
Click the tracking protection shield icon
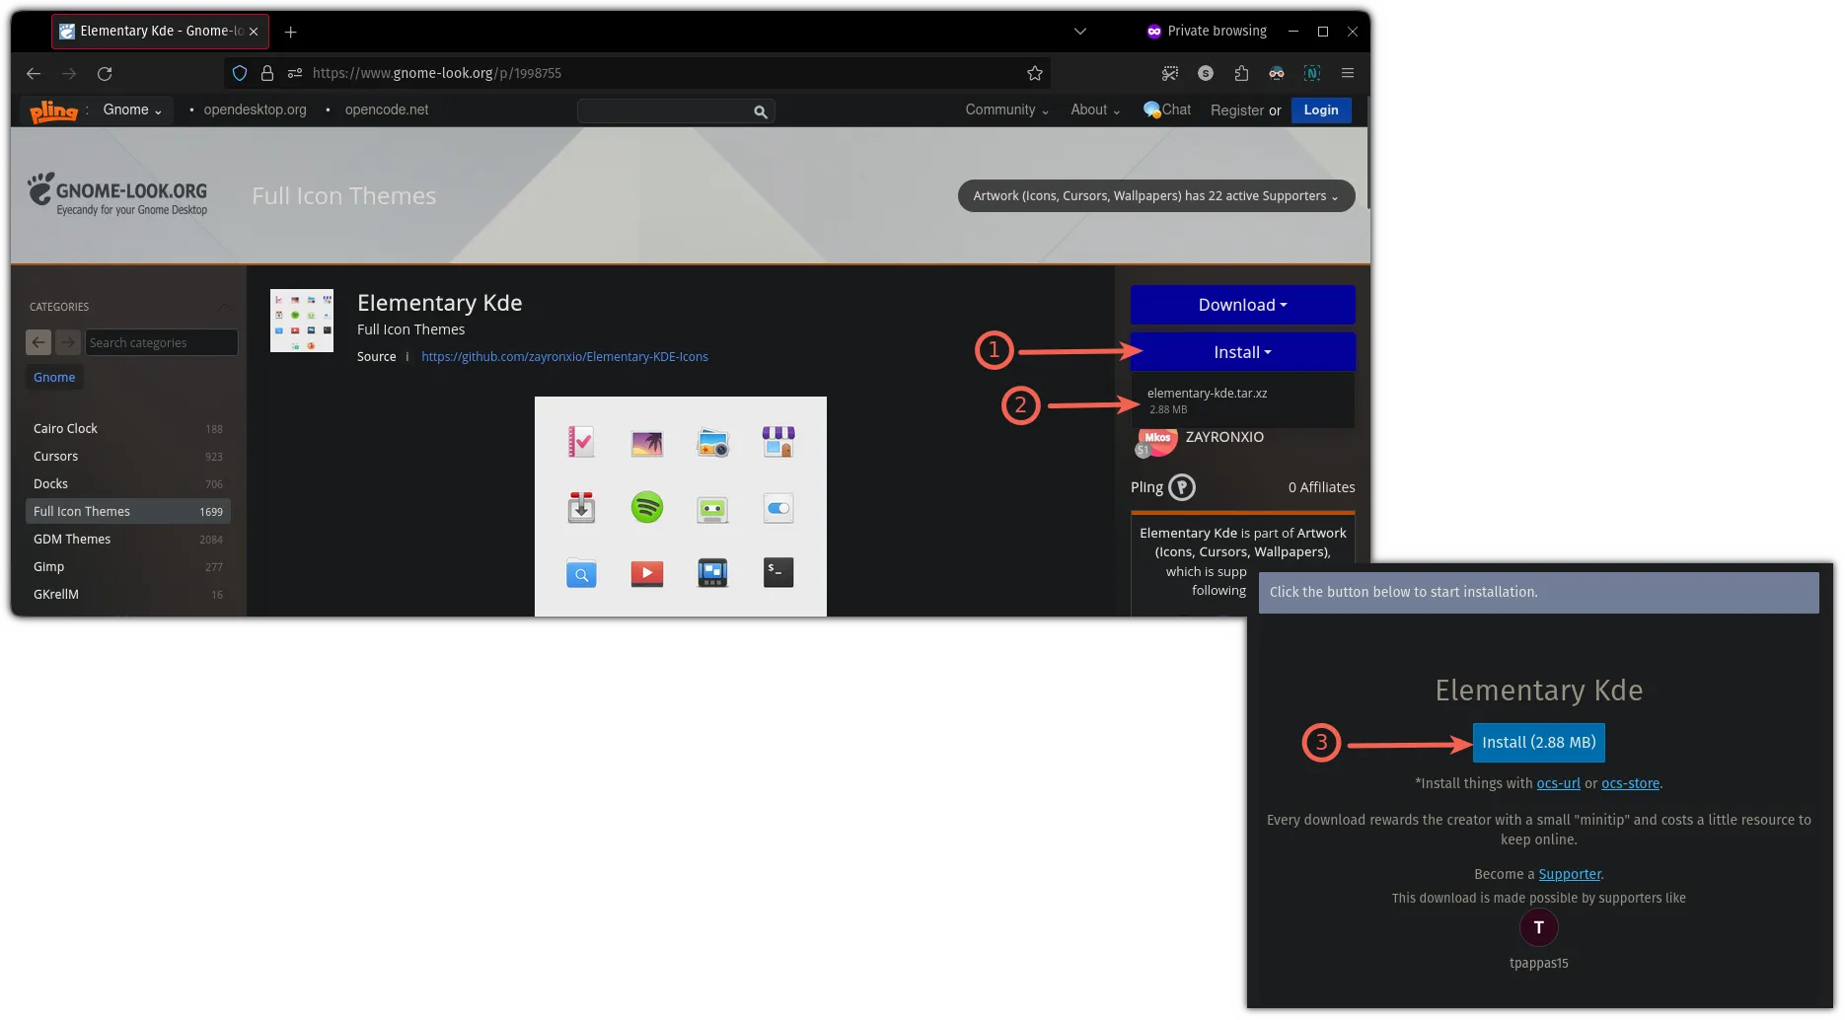point(239,73)
